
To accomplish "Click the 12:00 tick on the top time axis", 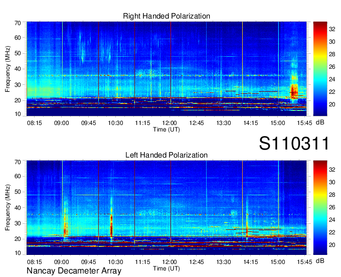I will [169, 123].
